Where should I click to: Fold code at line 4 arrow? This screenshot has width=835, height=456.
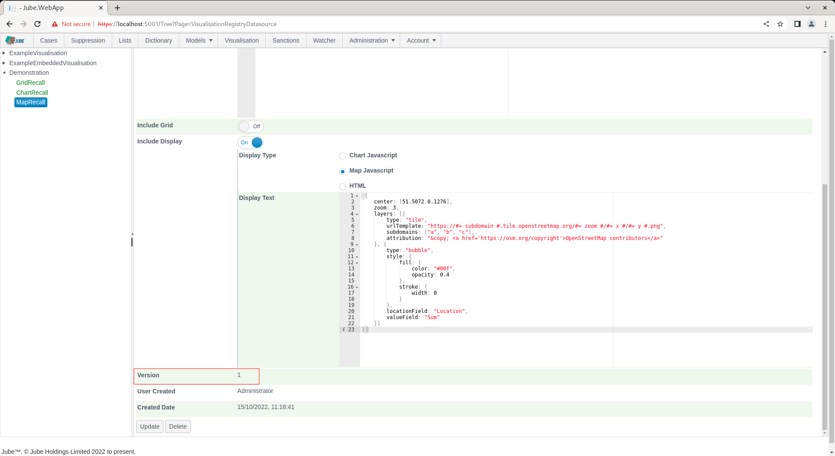(x=357, y=214)
